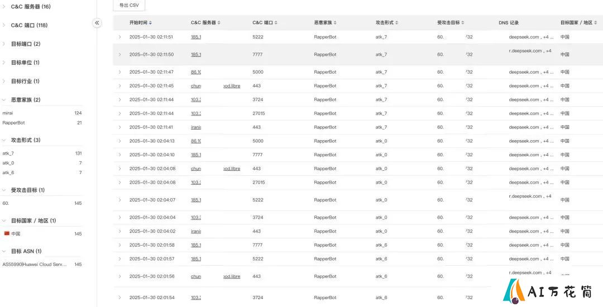The height and width of the screenshot is (307, 603).
Task: Expand row 2025-01-30 02:11:47 details
Action: 119,72
